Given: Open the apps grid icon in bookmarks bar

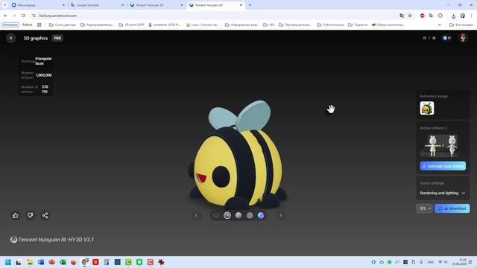Looking at the screenshot, I should 40,25.
